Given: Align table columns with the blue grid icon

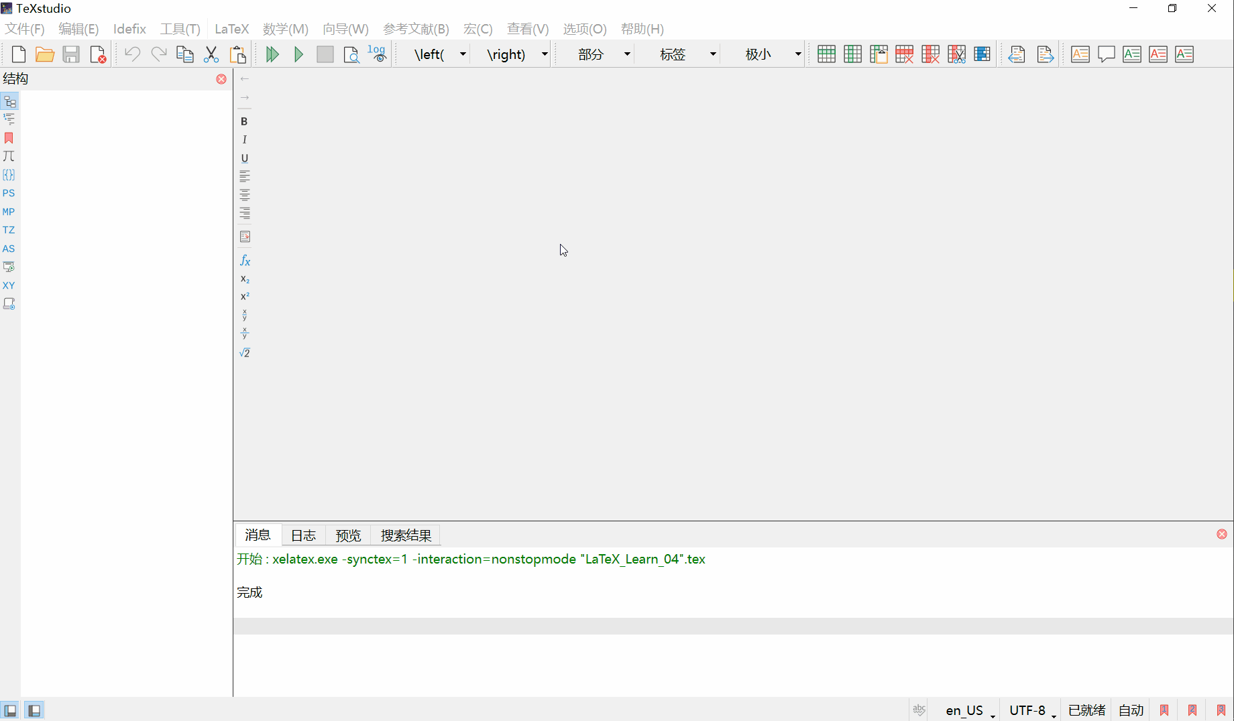Looking at the screenshot, I should [x=983, y=54].
